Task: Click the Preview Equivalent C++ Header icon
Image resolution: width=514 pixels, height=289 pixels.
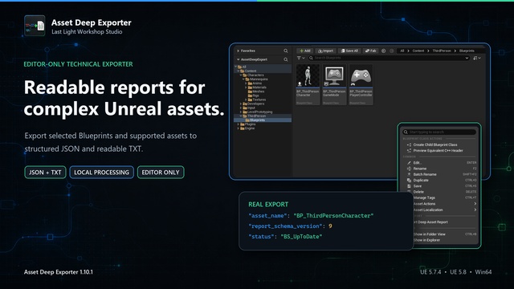Action: click(409, 150)
